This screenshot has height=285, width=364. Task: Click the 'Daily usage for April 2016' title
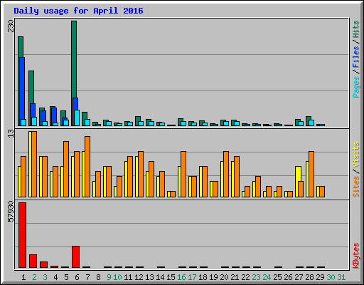(x=78, y=11)
